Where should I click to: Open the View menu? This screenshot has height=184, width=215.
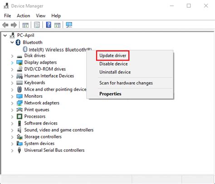pos(41,16)
